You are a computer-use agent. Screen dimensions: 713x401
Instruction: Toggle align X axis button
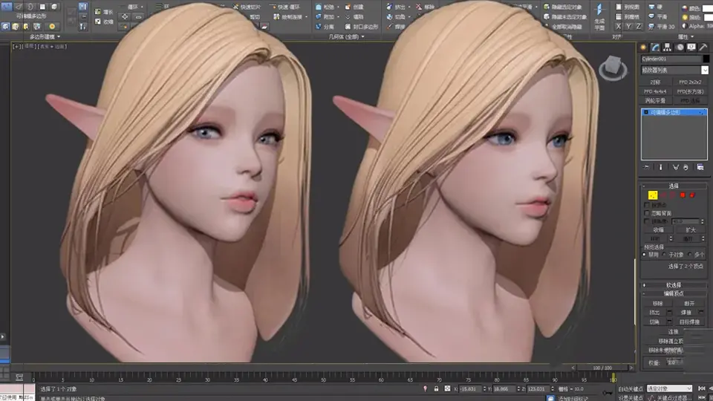pyautogui.click(x=618, y=27)
